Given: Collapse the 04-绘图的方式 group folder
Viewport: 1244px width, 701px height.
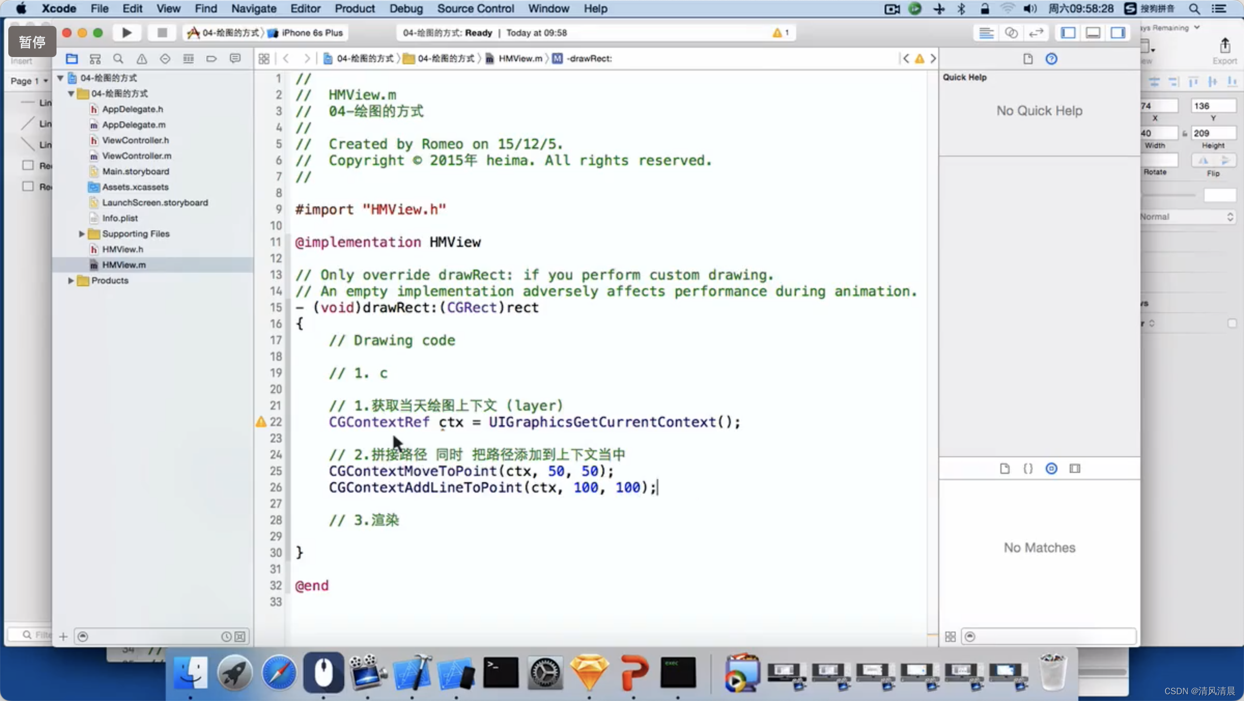Looking at the screenshot, I should click(x=71, y=93).
